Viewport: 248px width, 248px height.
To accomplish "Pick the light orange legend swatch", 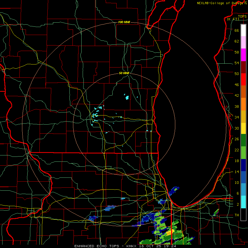I will [x=243, y=104].
